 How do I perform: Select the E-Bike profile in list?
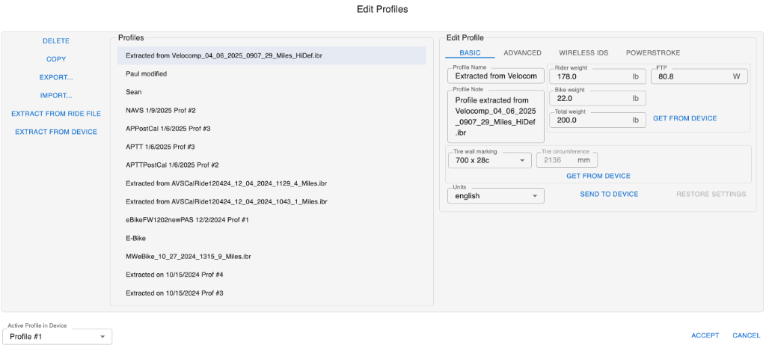tap(135, 238)
